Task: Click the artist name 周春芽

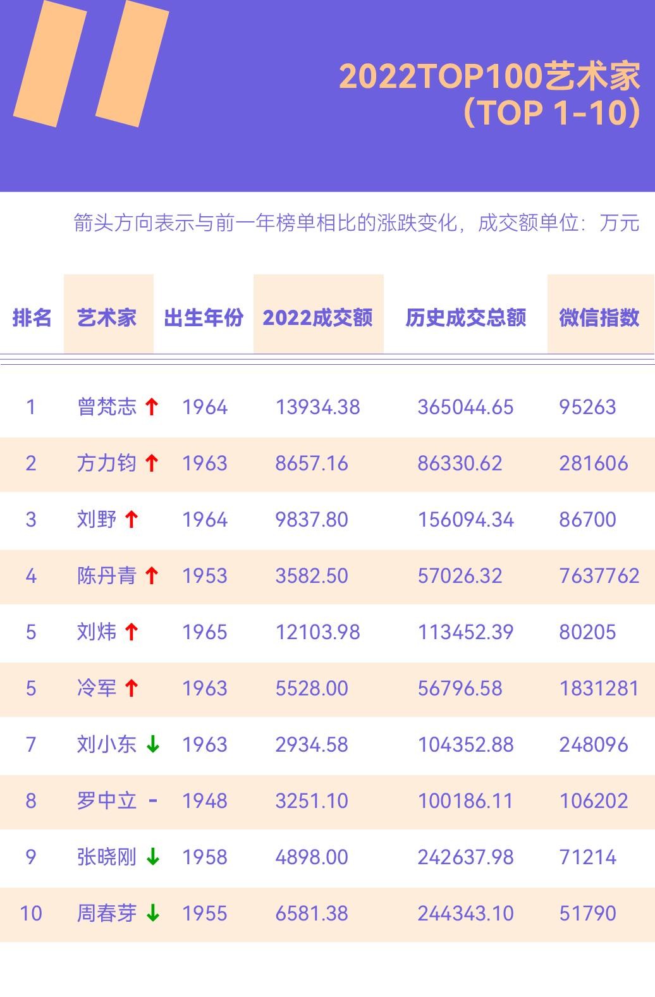Action: point(107,914)
